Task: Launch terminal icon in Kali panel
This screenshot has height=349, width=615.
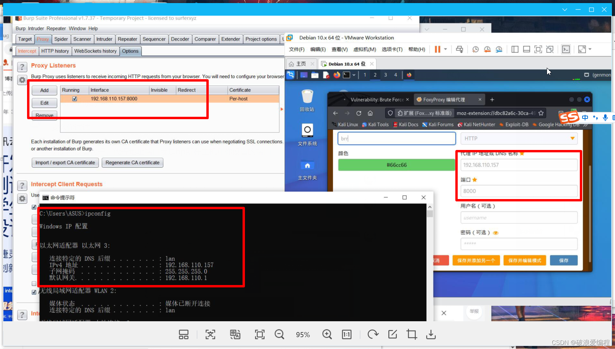Action: pos(346,75)
